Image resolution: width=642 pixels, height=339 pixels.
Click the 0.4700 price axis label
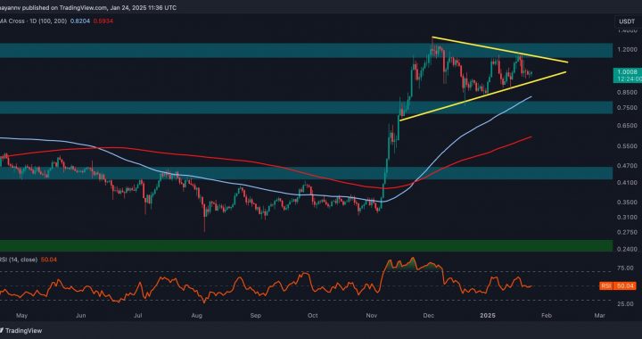pos(627,166)
